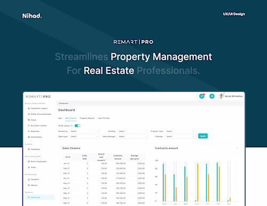Click the teal Mon bar in chart
267x206 pixels.
tap(163, 183)
